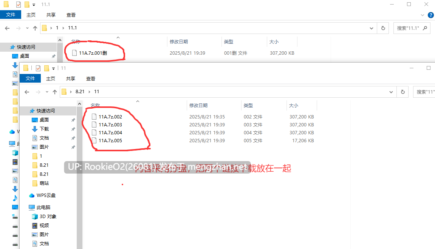The image size is (435, 249).
Task: Select file 11A.7z.002
Action: [110, 117]
